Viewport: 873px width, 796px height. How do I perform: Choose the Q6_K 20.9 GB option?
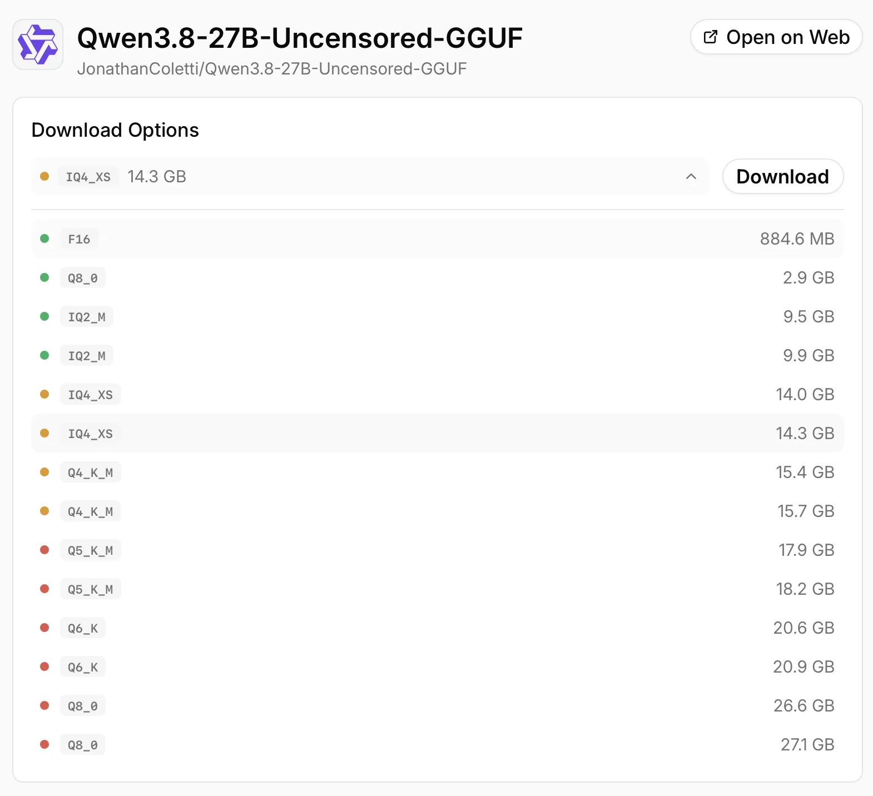pyautogui.click(x=438, y=666)
